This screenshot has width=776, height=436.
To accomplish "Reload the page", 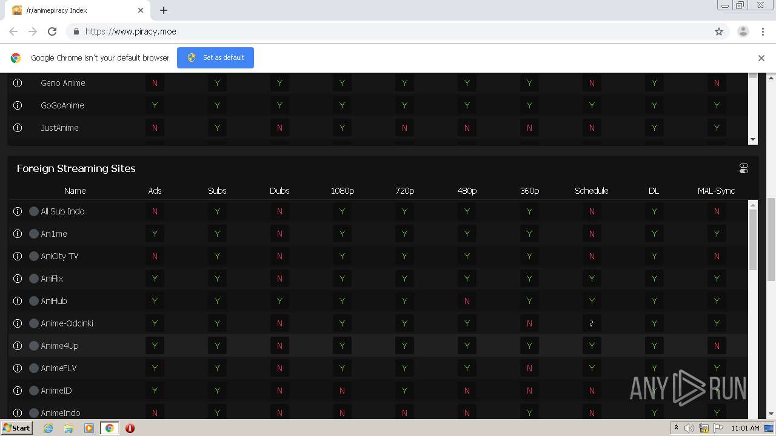I will tap(52, 31).
